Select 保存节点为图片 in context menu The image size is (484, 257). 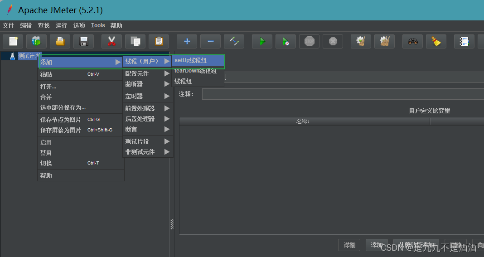point(81,120)
